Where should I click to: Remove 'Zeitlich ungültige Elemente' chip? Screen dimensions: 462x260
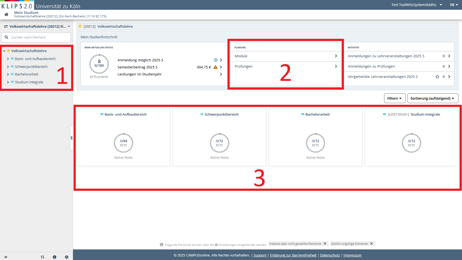point(372,243)
